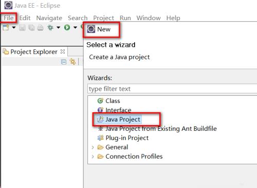The image size is (257, 188).
Task: Click the Debug bug icon
Action: point(50,27)
